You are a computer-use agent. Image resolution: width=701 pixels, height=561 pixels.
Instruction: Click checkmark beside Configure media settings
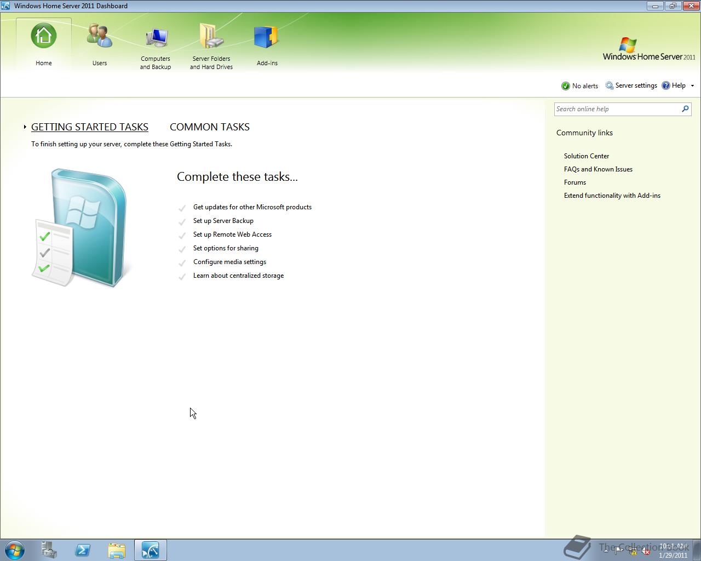point(182,262)
